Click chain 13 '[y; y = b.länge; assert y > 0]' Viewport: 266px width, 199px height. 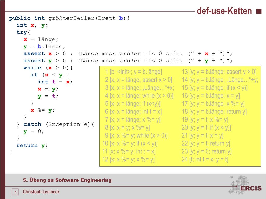[x=219, y=72]
